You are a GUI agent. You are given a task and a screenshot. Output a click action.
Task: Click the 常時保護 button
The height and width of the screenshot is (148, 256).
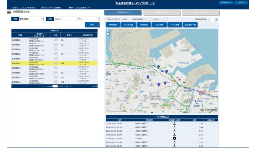click(x=144, y=25)
